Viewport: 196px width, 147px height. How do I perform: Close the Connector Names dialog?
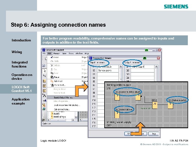pos(158,58)
